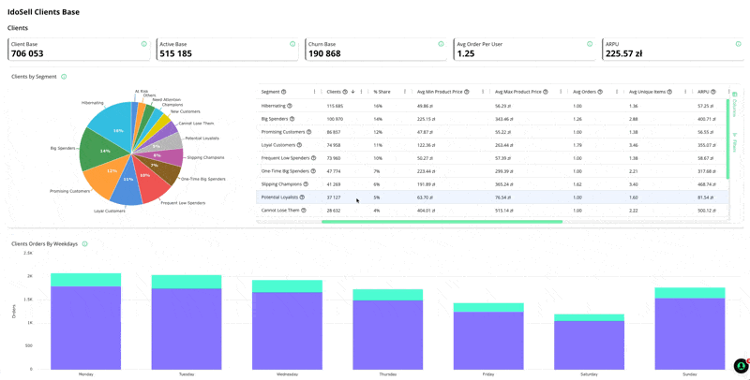Toggle sort on the Clients column header

pyautogui.click(x=335, y=92)
